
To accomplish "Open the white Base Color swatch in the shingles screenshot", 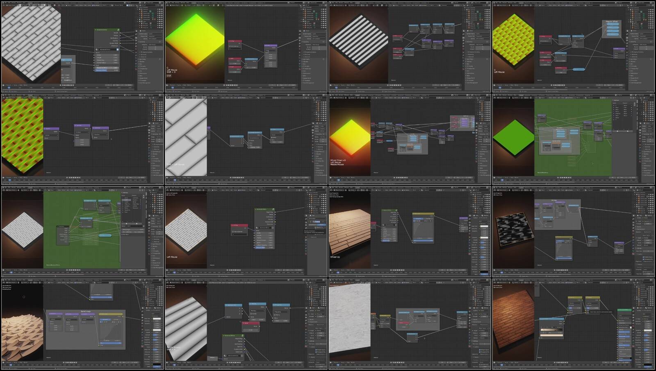I will tap(157, 318).
